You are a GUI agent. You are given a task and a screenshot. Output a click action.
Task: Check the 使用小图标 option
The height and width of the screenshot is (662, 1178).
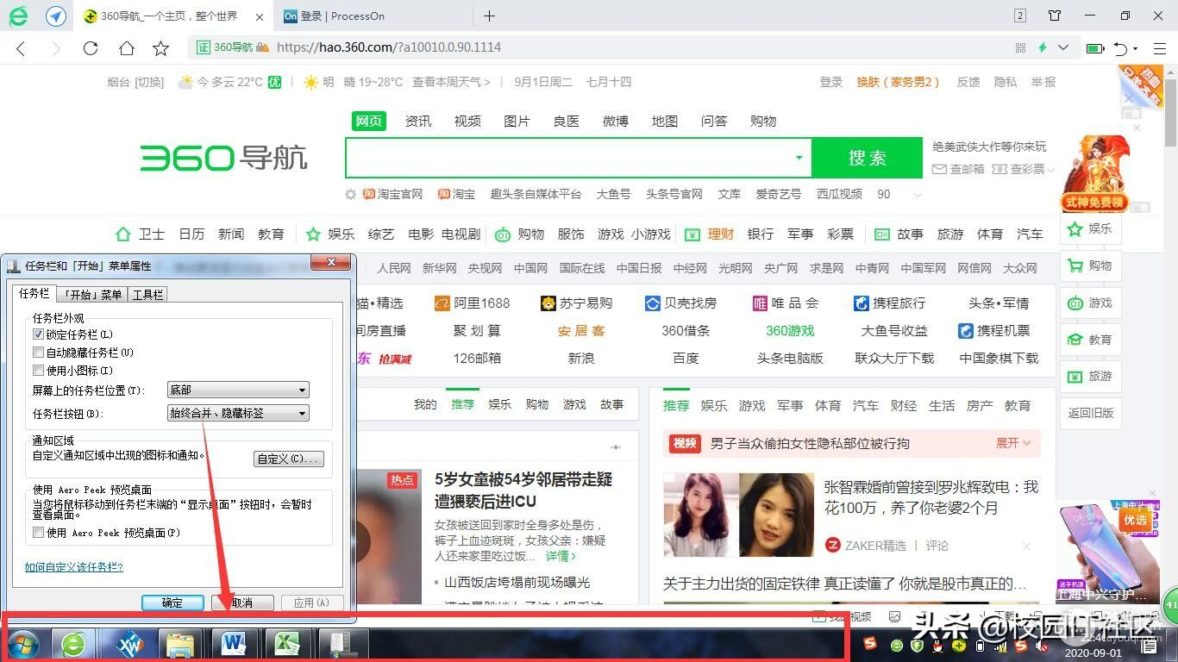pos(38,371)
